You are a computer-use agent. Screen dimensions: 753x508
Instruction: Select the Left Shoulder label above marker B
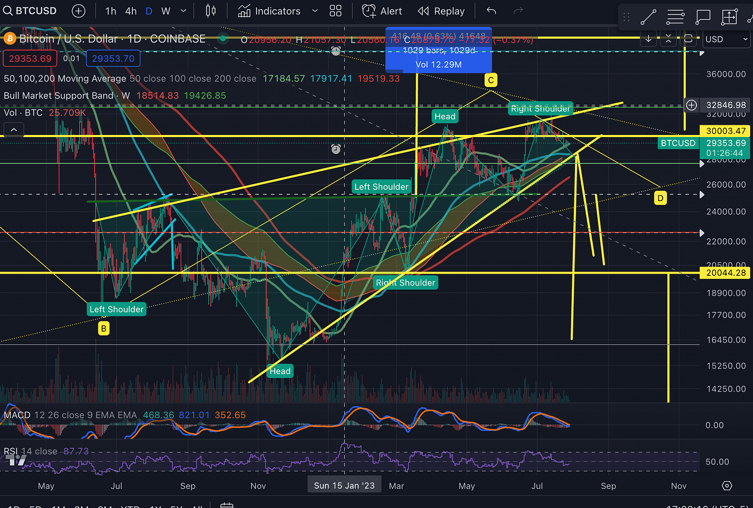coord(117,309)
